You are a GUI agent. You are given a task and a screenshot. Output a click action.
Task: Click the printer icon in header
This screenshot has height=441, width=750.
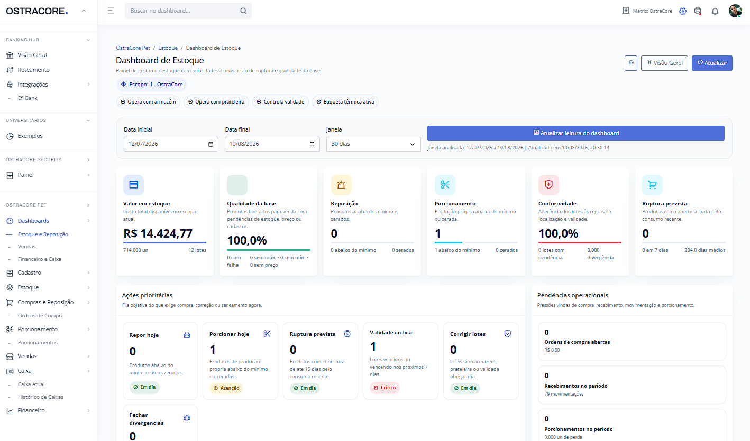point(698,11)
